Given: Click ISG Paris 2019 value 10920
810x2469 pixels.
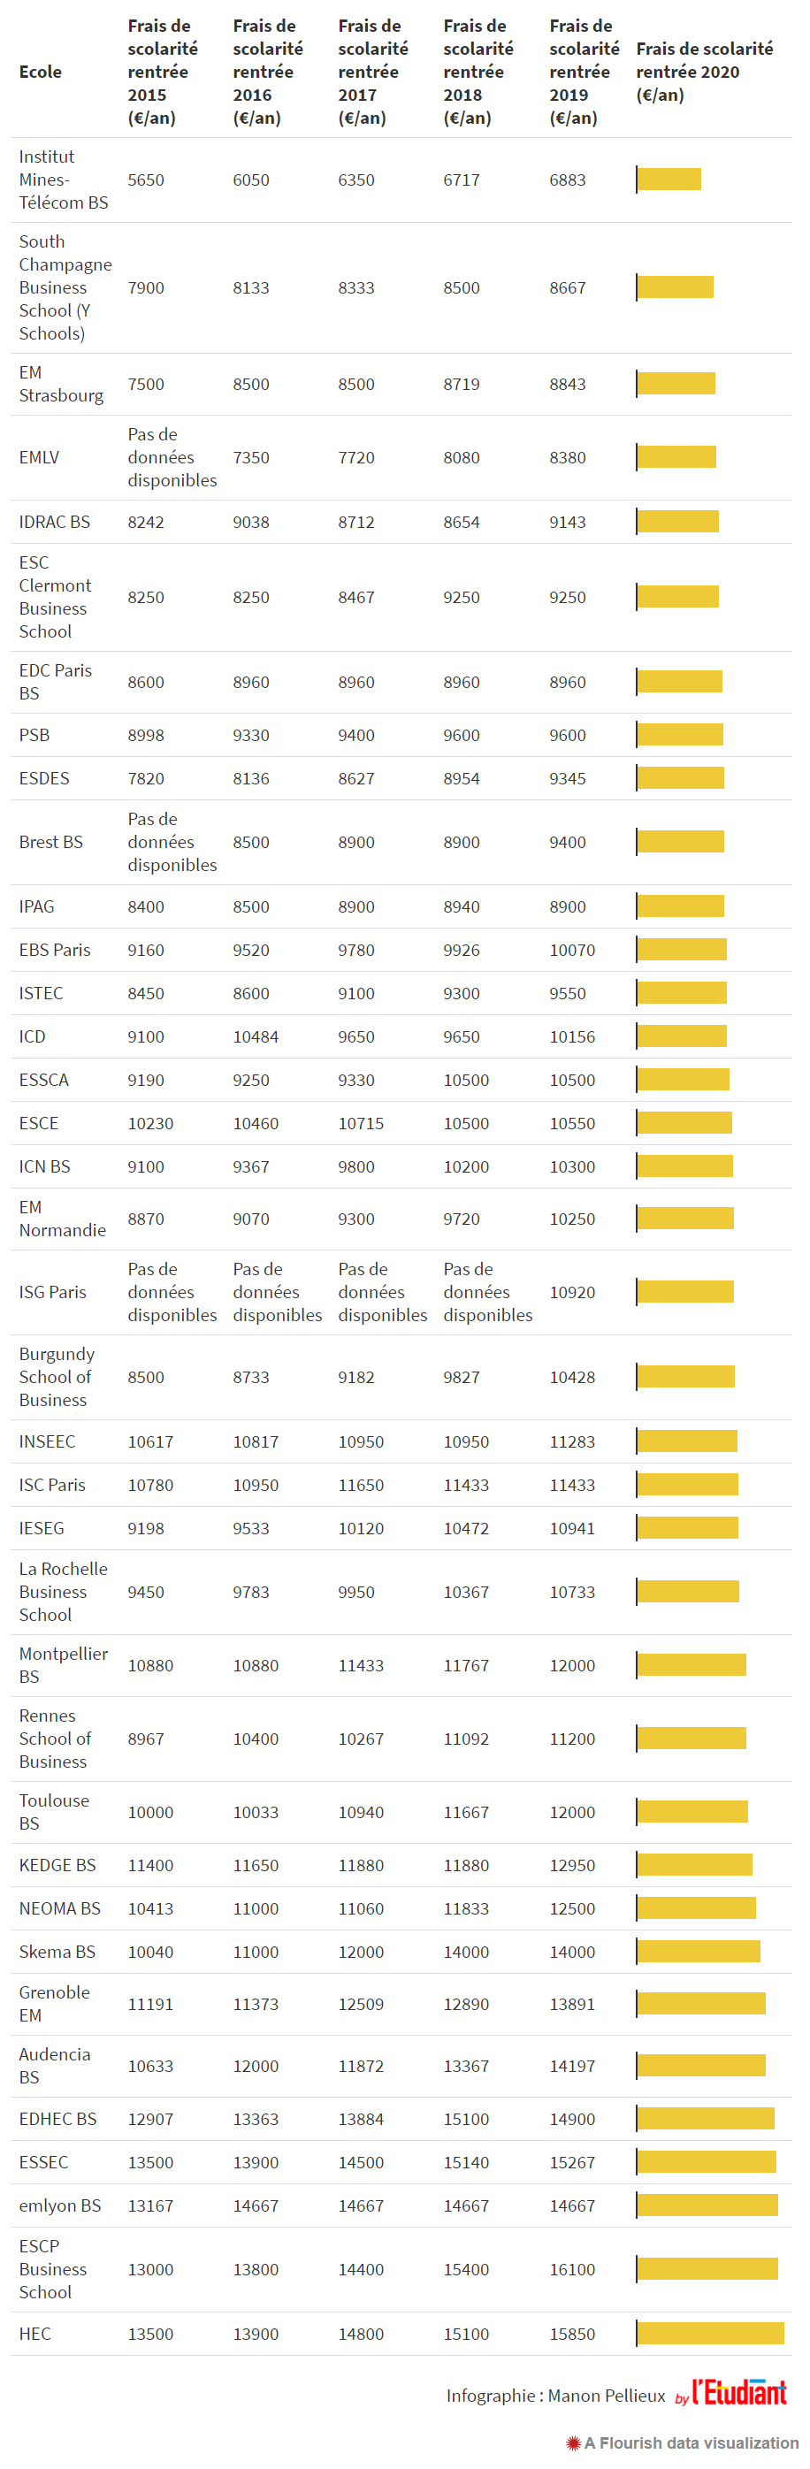Looking at the screenshot, I should pos(572,1292).
